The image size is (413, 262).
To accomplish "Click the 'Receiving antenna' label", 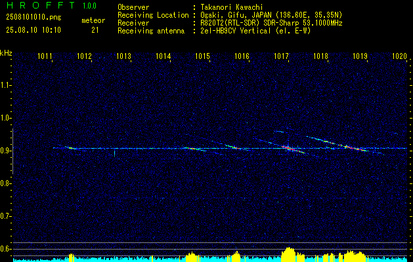I will [x=151, y=31].
